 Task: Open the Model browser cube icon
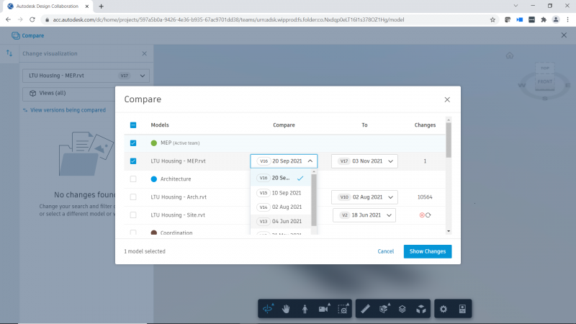(421, 309)
